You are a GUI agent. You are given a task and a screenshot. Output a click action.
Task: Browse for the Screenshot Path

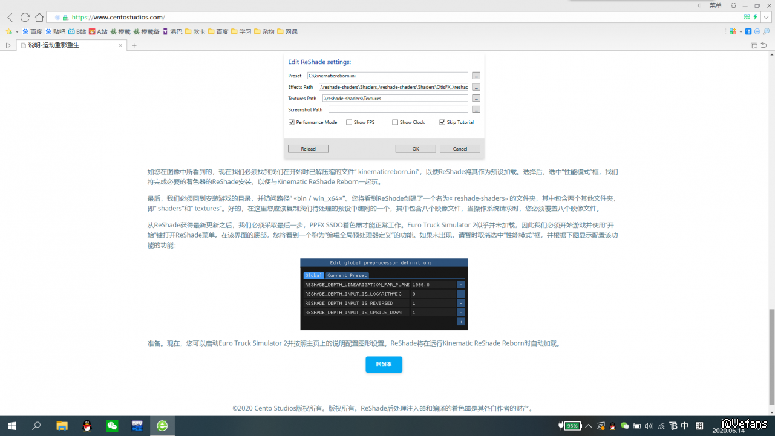[x=476, y=110]
